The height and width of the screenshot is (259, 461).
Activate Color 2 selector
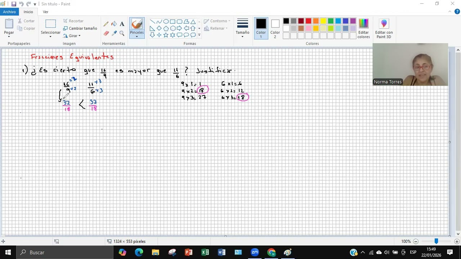[x=275, y=28]
